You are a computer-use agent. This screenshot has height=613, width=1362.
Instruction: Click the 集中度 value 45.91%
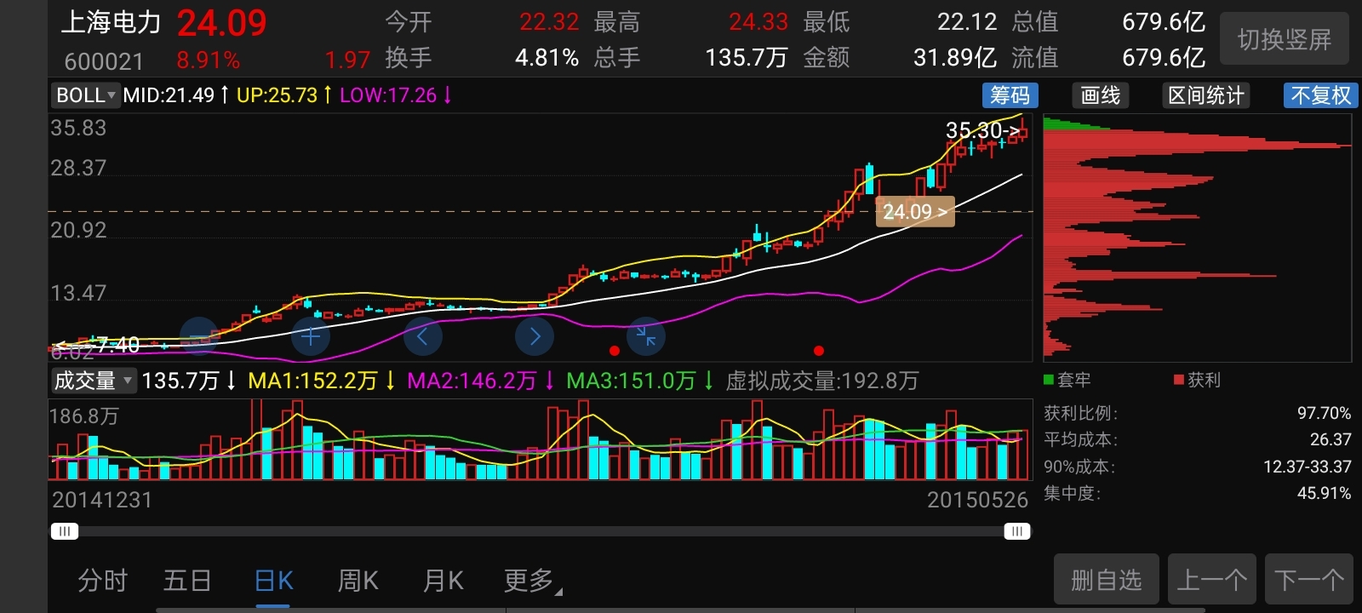(x=1324, y=493)
